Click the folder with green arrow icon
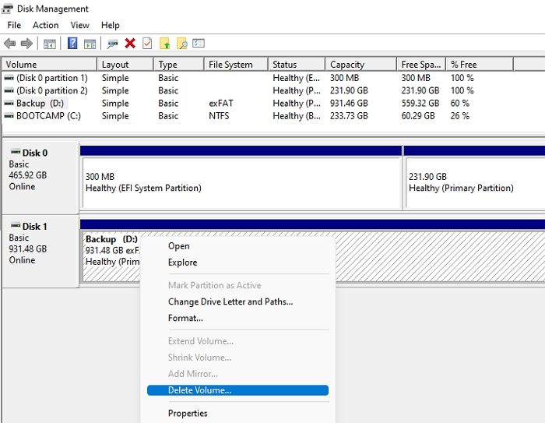 point(164,44)
